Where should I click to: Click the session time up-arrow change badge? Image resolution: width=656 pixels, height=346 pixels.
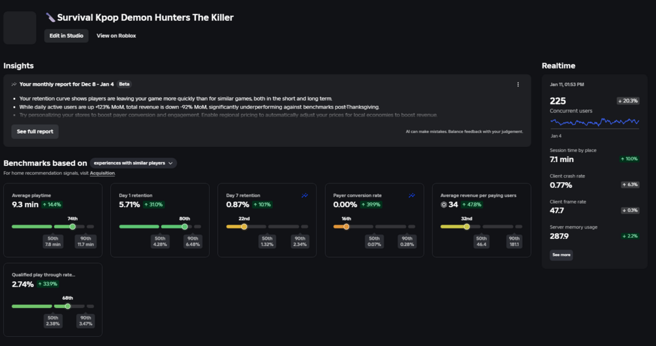click(628, 159)
